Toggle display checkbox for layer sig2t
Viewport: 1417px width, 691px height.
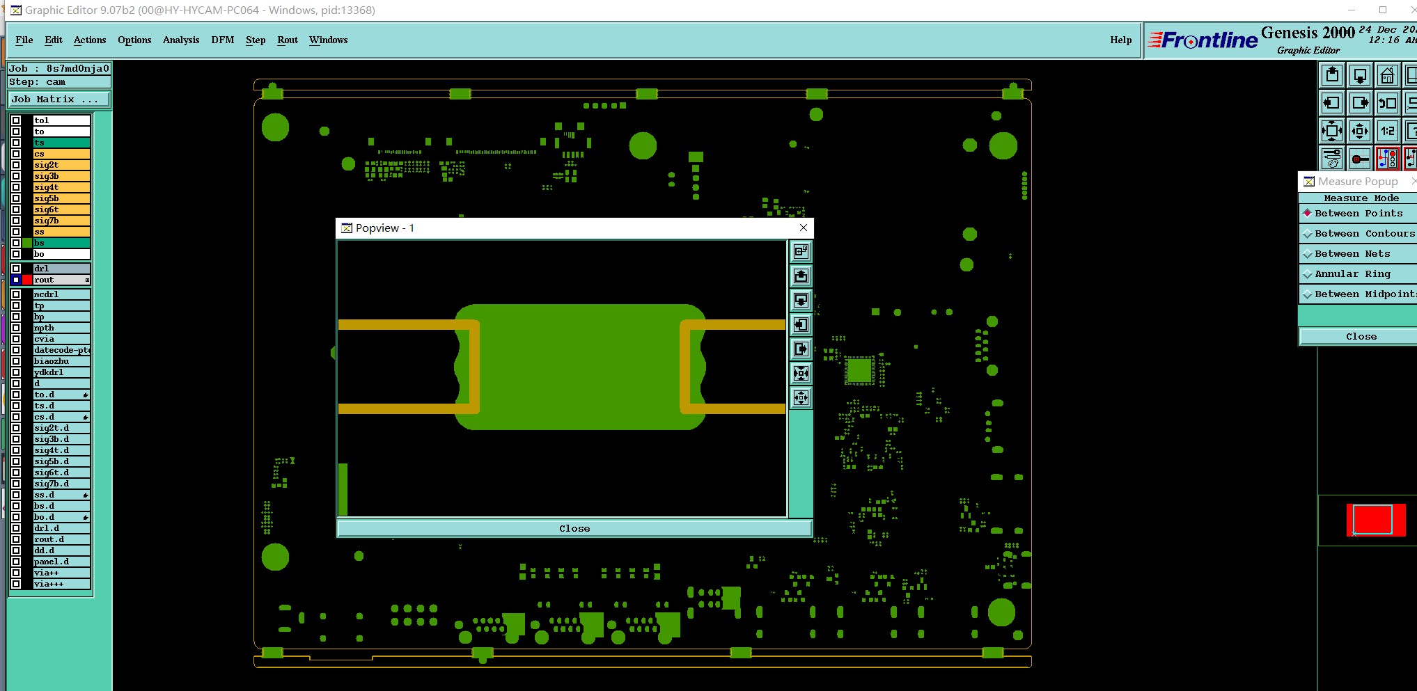tap(16, 165)
